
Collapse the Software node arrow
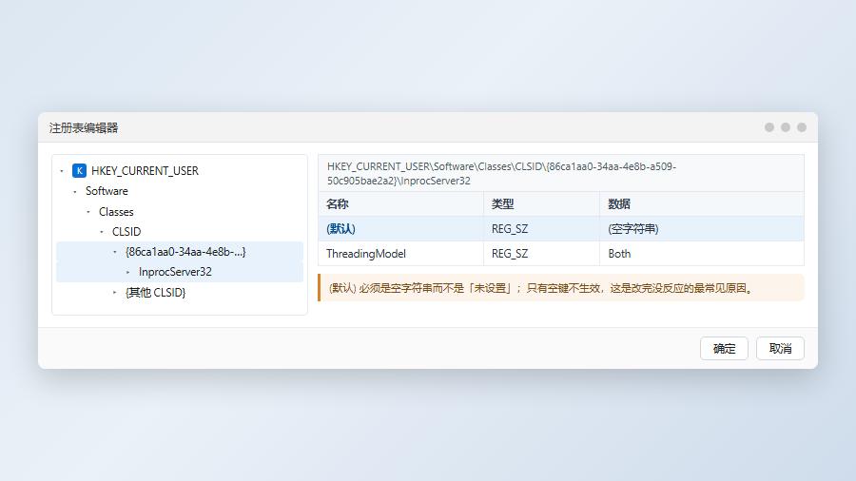coord(75,191)
